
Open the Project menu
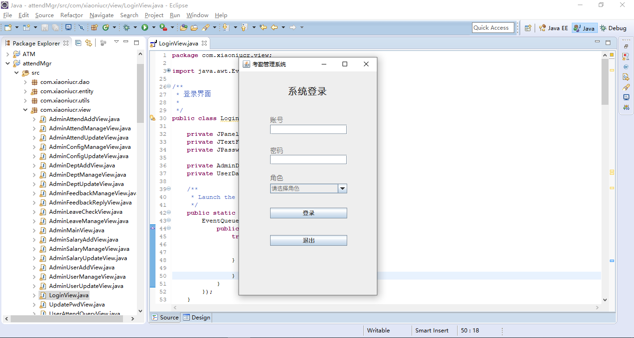[154, 15]
